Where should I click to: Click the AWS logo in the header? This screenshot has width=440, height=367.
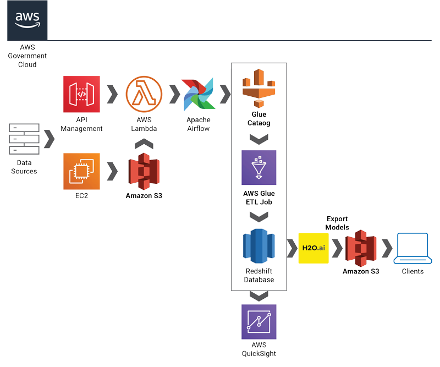pos(27,20)
